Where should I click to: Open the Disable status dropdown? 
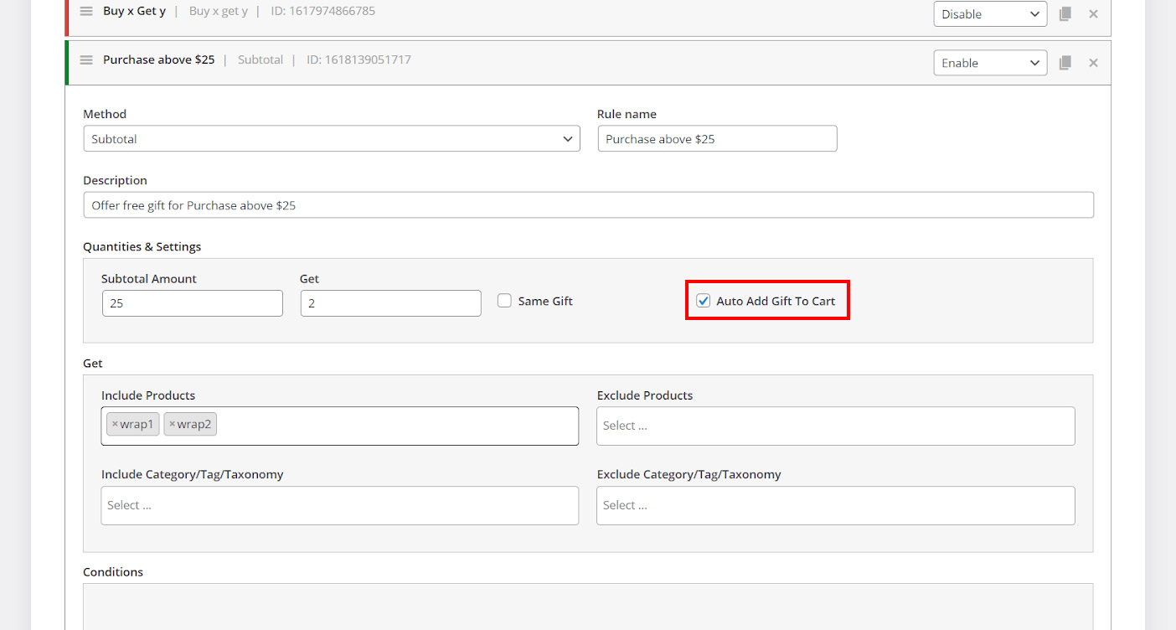click(x=989, y=14)
